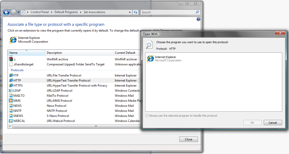Expand arrow after Control Panel breadcrumb
The image size is (289, 154).
pyautogui.click(x=52, y=12)
